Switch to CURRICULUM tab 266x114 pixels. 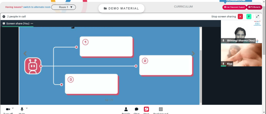tap(183, 7)
